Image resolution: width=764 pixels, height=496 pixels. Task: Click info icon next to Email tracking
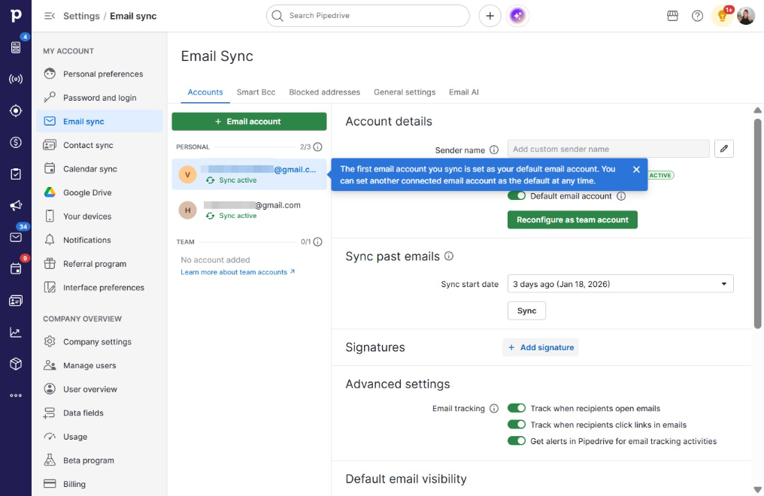(493, 408)
